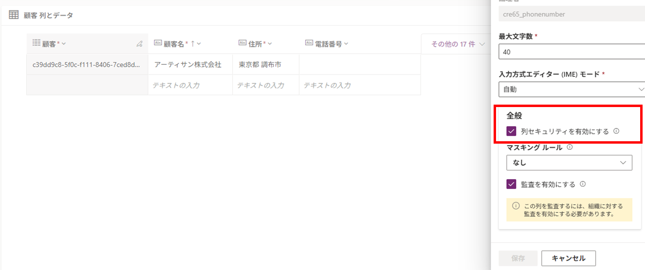Expand その他の 17 件 columns dropdown
This screenshot has width=645, height=270.
click(x=458, y=44)
